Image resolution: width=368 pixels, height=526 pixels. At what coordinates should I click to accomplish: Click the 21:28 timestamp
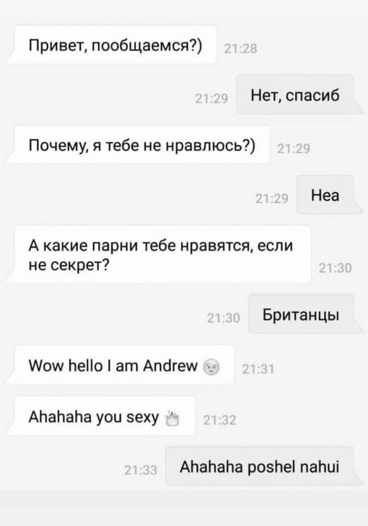click(240, 49)
